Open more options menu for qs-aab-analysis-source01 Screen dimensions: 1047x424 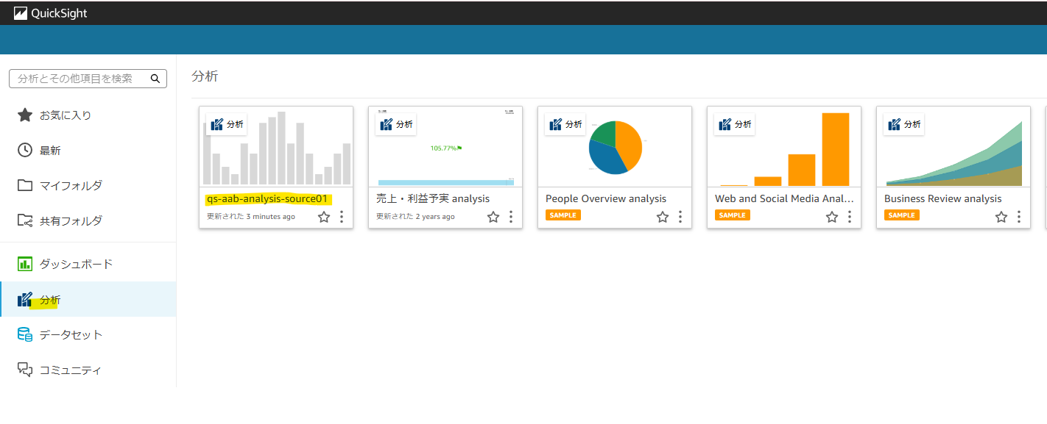[x=342, y=217]
